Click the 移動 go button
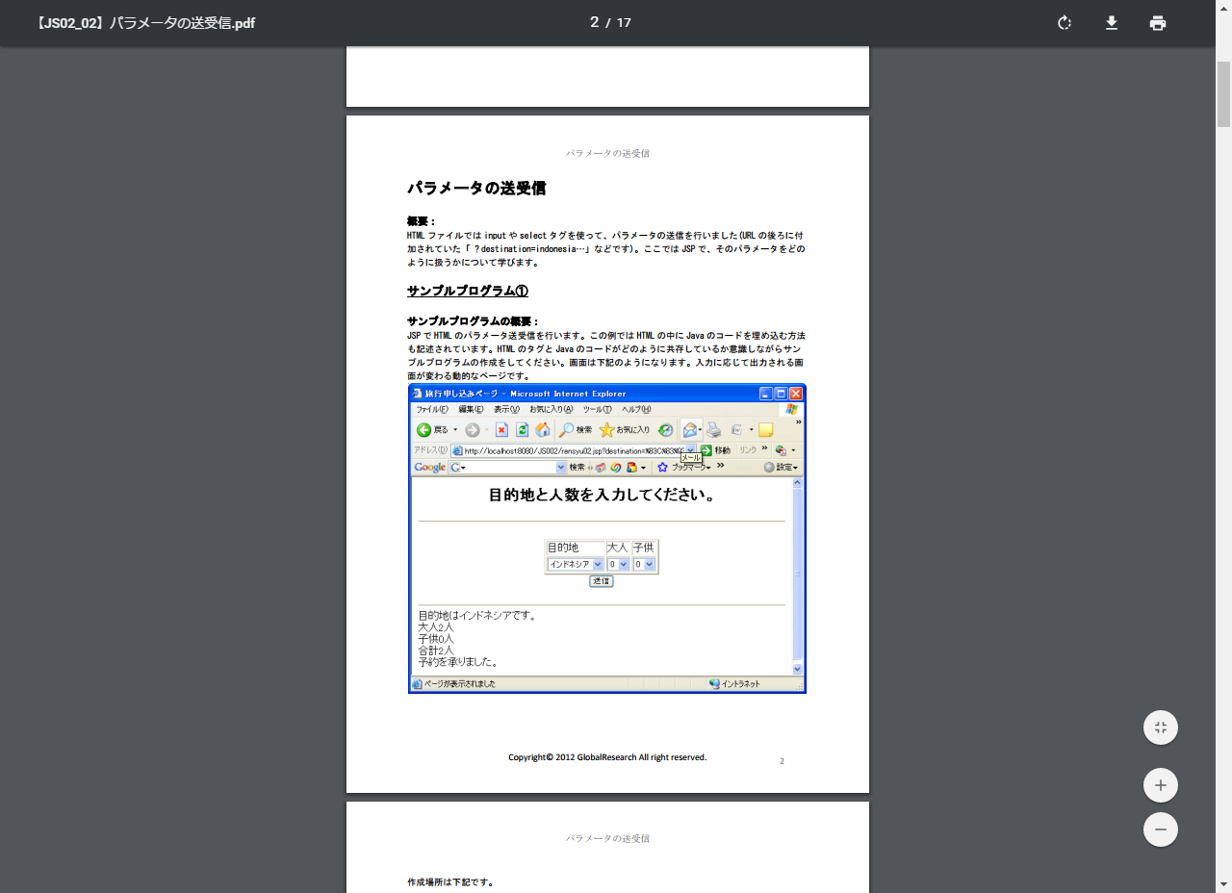Screen dimensions: 1232x893 click(x=715, y=450)
